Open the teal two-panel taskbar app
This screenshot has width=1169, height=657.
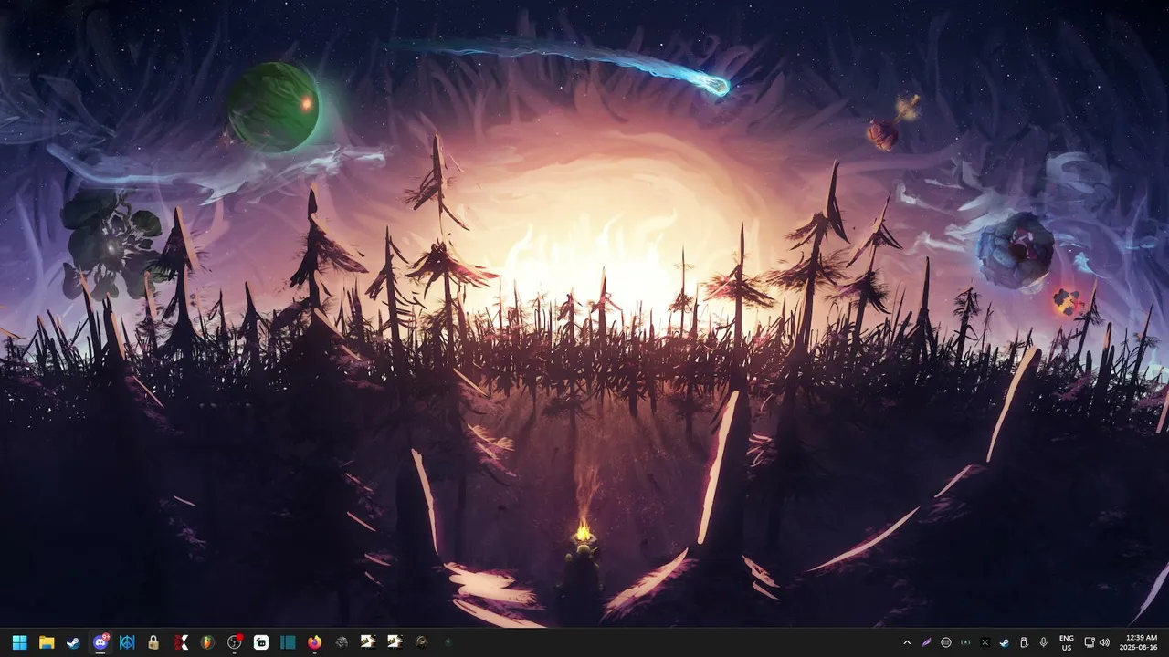coord(288,642)
